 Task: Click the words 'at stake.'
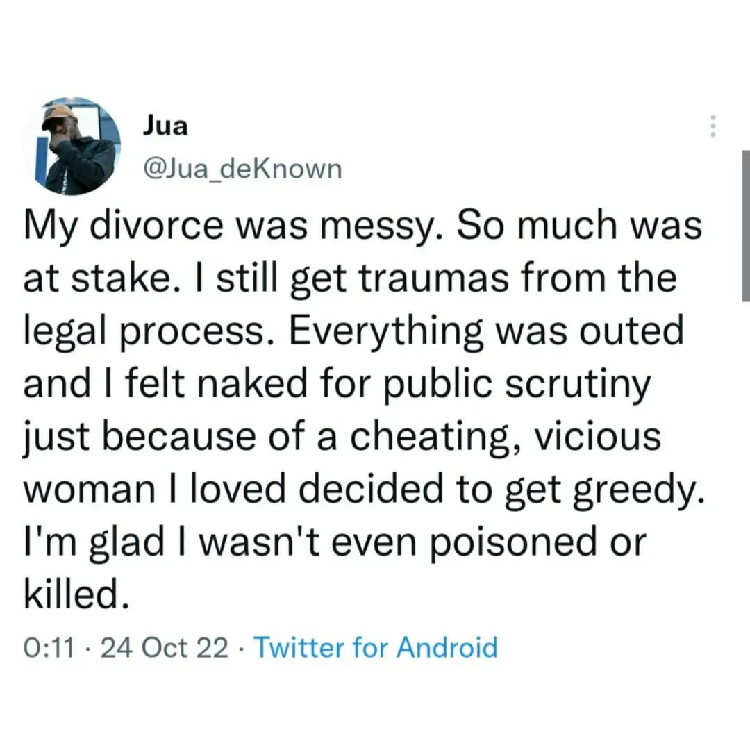(x=99, y=280)
